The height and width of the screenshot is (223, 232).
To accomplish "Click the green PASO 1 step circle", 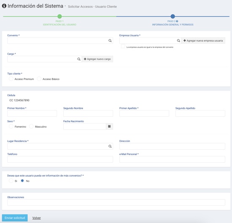I will (x=59, y=16).
